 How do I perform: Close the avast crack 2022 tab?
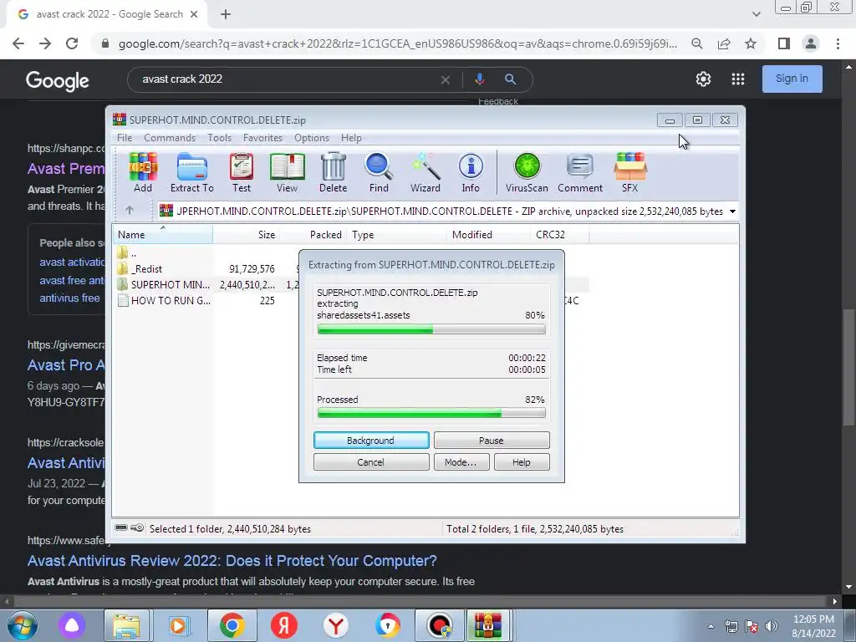[194, 14]
